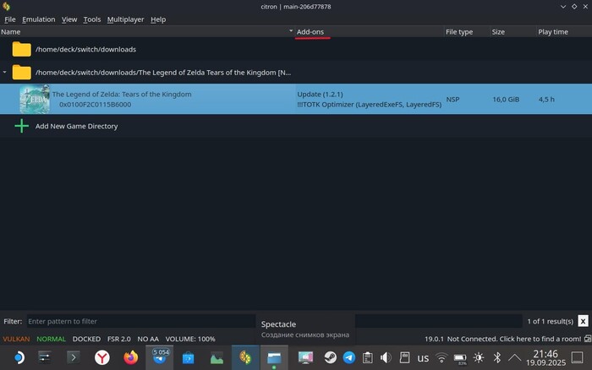Click the filter pattern input field

(140, 321)
